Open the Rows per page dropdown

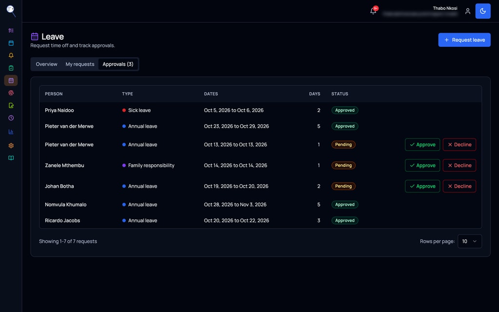coord(469,241)
